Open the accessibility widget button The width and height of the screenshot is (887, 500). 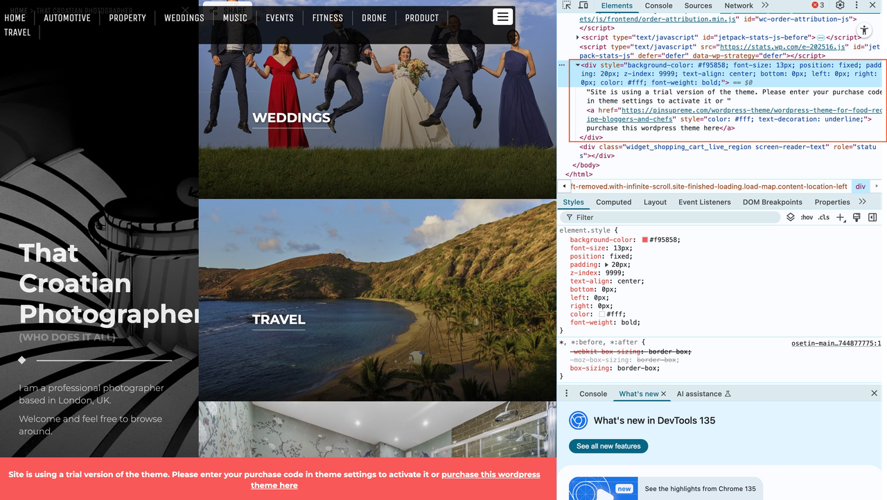point(864,31)
